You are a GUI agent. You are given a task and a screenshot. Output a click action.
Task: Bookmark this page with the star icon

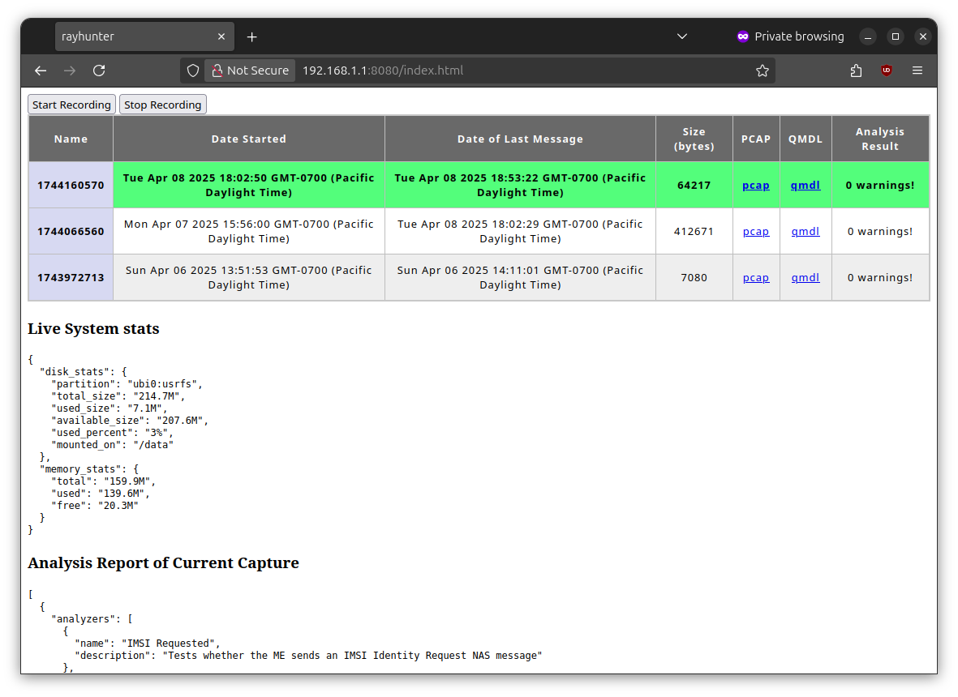coord(763,71)
